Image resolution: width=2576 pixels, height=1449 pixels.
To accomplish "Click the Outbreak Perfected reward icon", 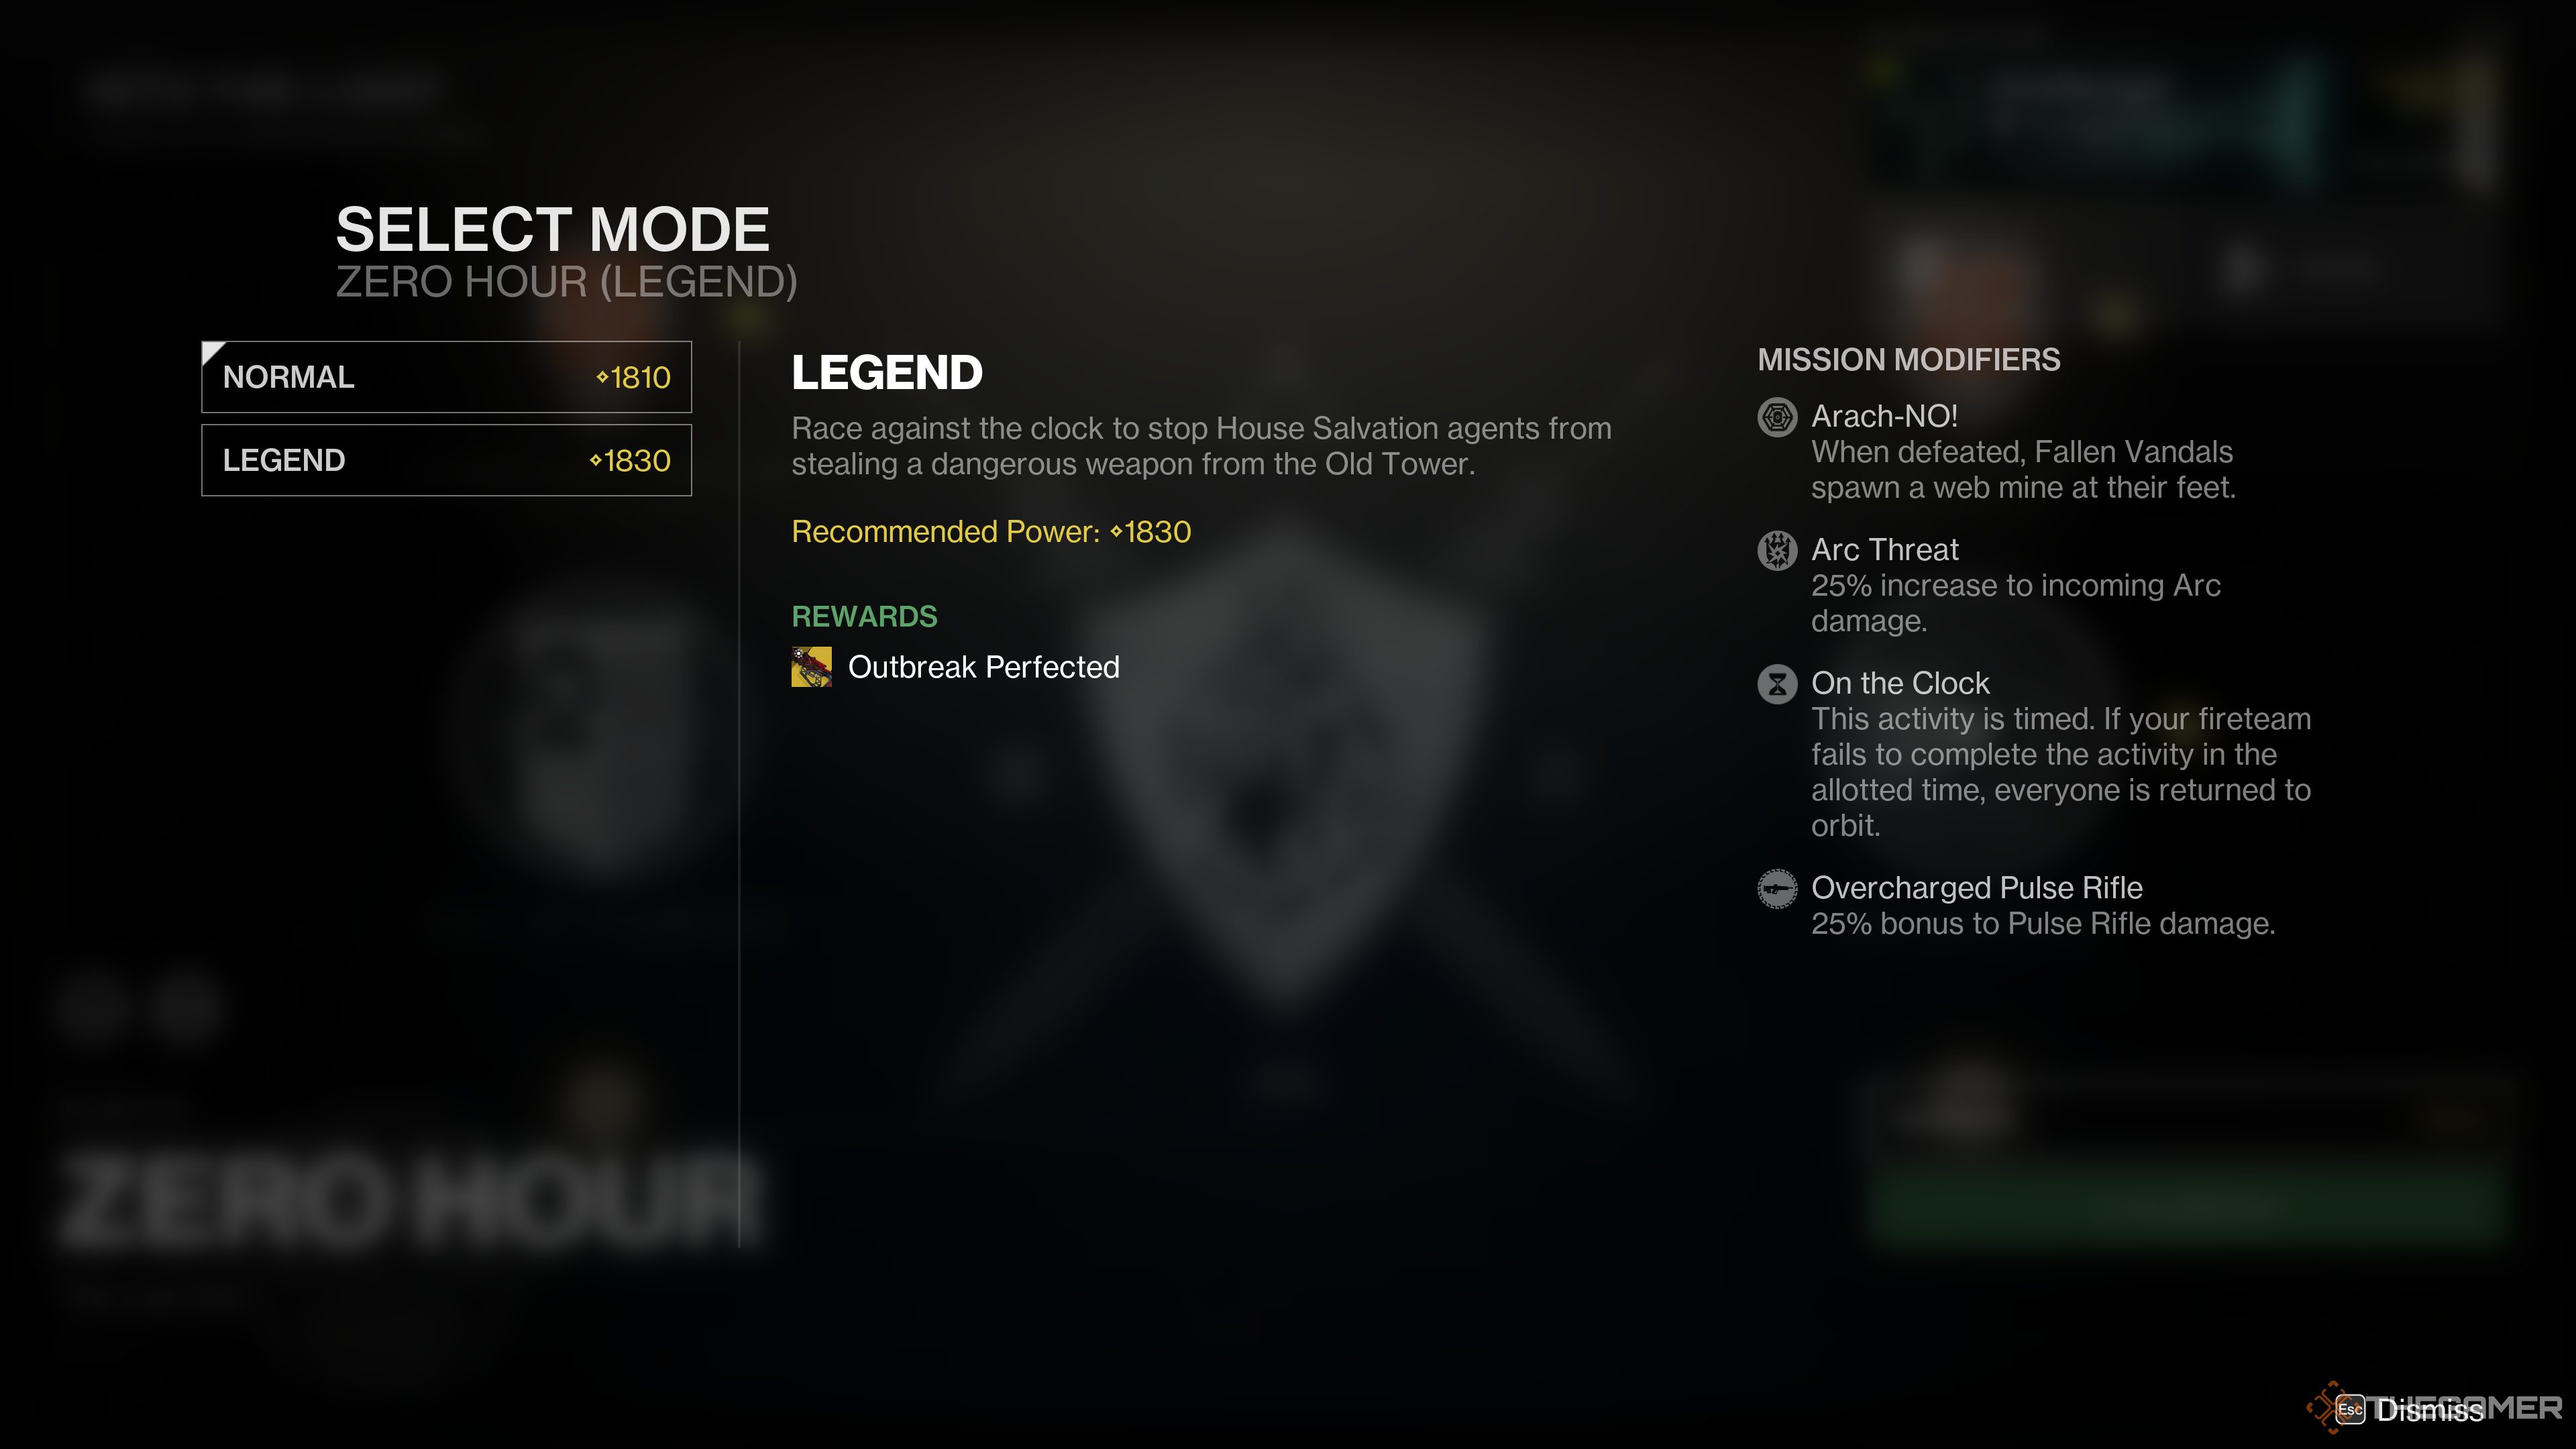I will 812,667.
